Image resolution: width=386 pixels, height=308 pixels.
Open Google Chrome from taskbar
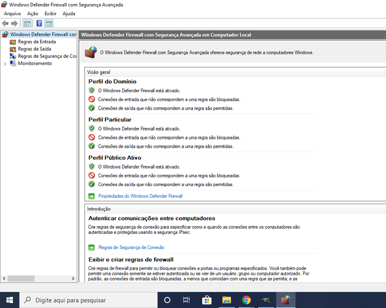[246, 300]
